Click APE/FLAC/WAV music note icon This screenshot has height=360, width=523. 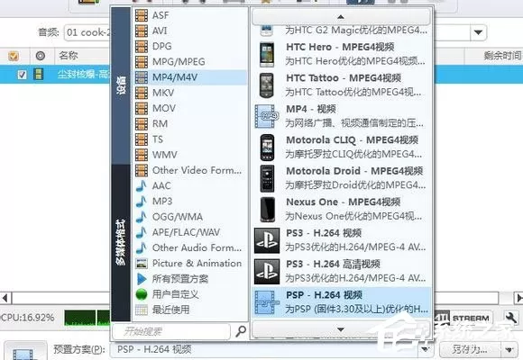click(x=142, y=232)
